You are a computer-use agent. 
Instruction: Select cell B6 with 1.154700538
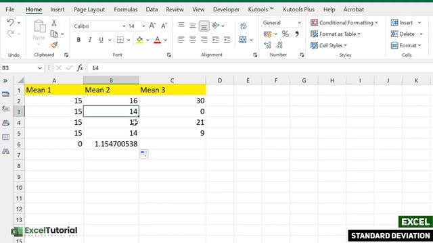point(111,144)
